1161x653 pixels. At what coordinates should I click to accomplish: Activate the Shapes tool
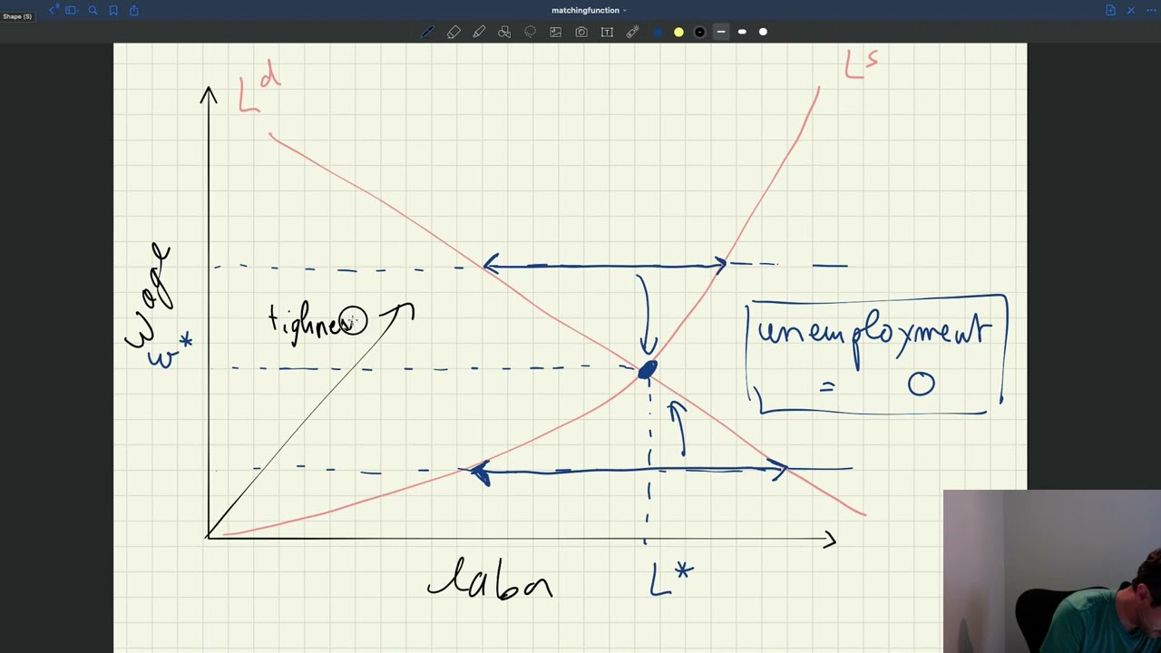pos(504,32)
